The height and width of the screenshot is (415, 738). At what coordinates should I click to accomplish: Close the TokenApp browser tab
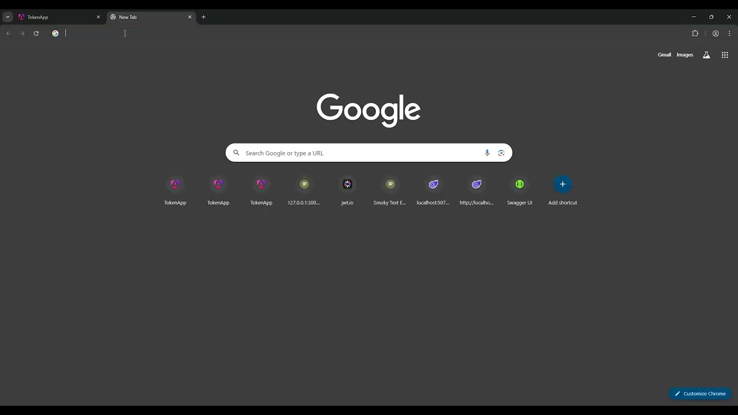(x=98, y=17)
